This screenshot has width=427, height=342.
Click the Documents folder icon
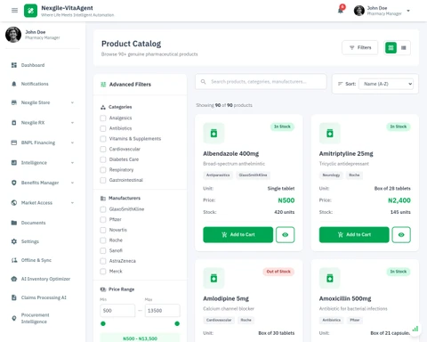click(14, 223)
